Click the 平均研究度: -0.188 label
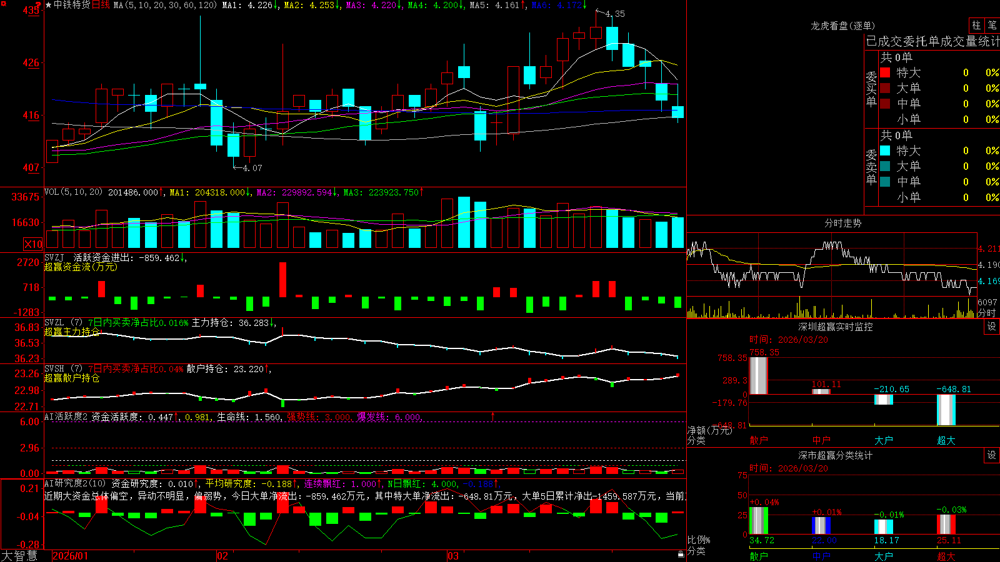The width and height of the screenshot is (1000, 562). click(251, 483)
